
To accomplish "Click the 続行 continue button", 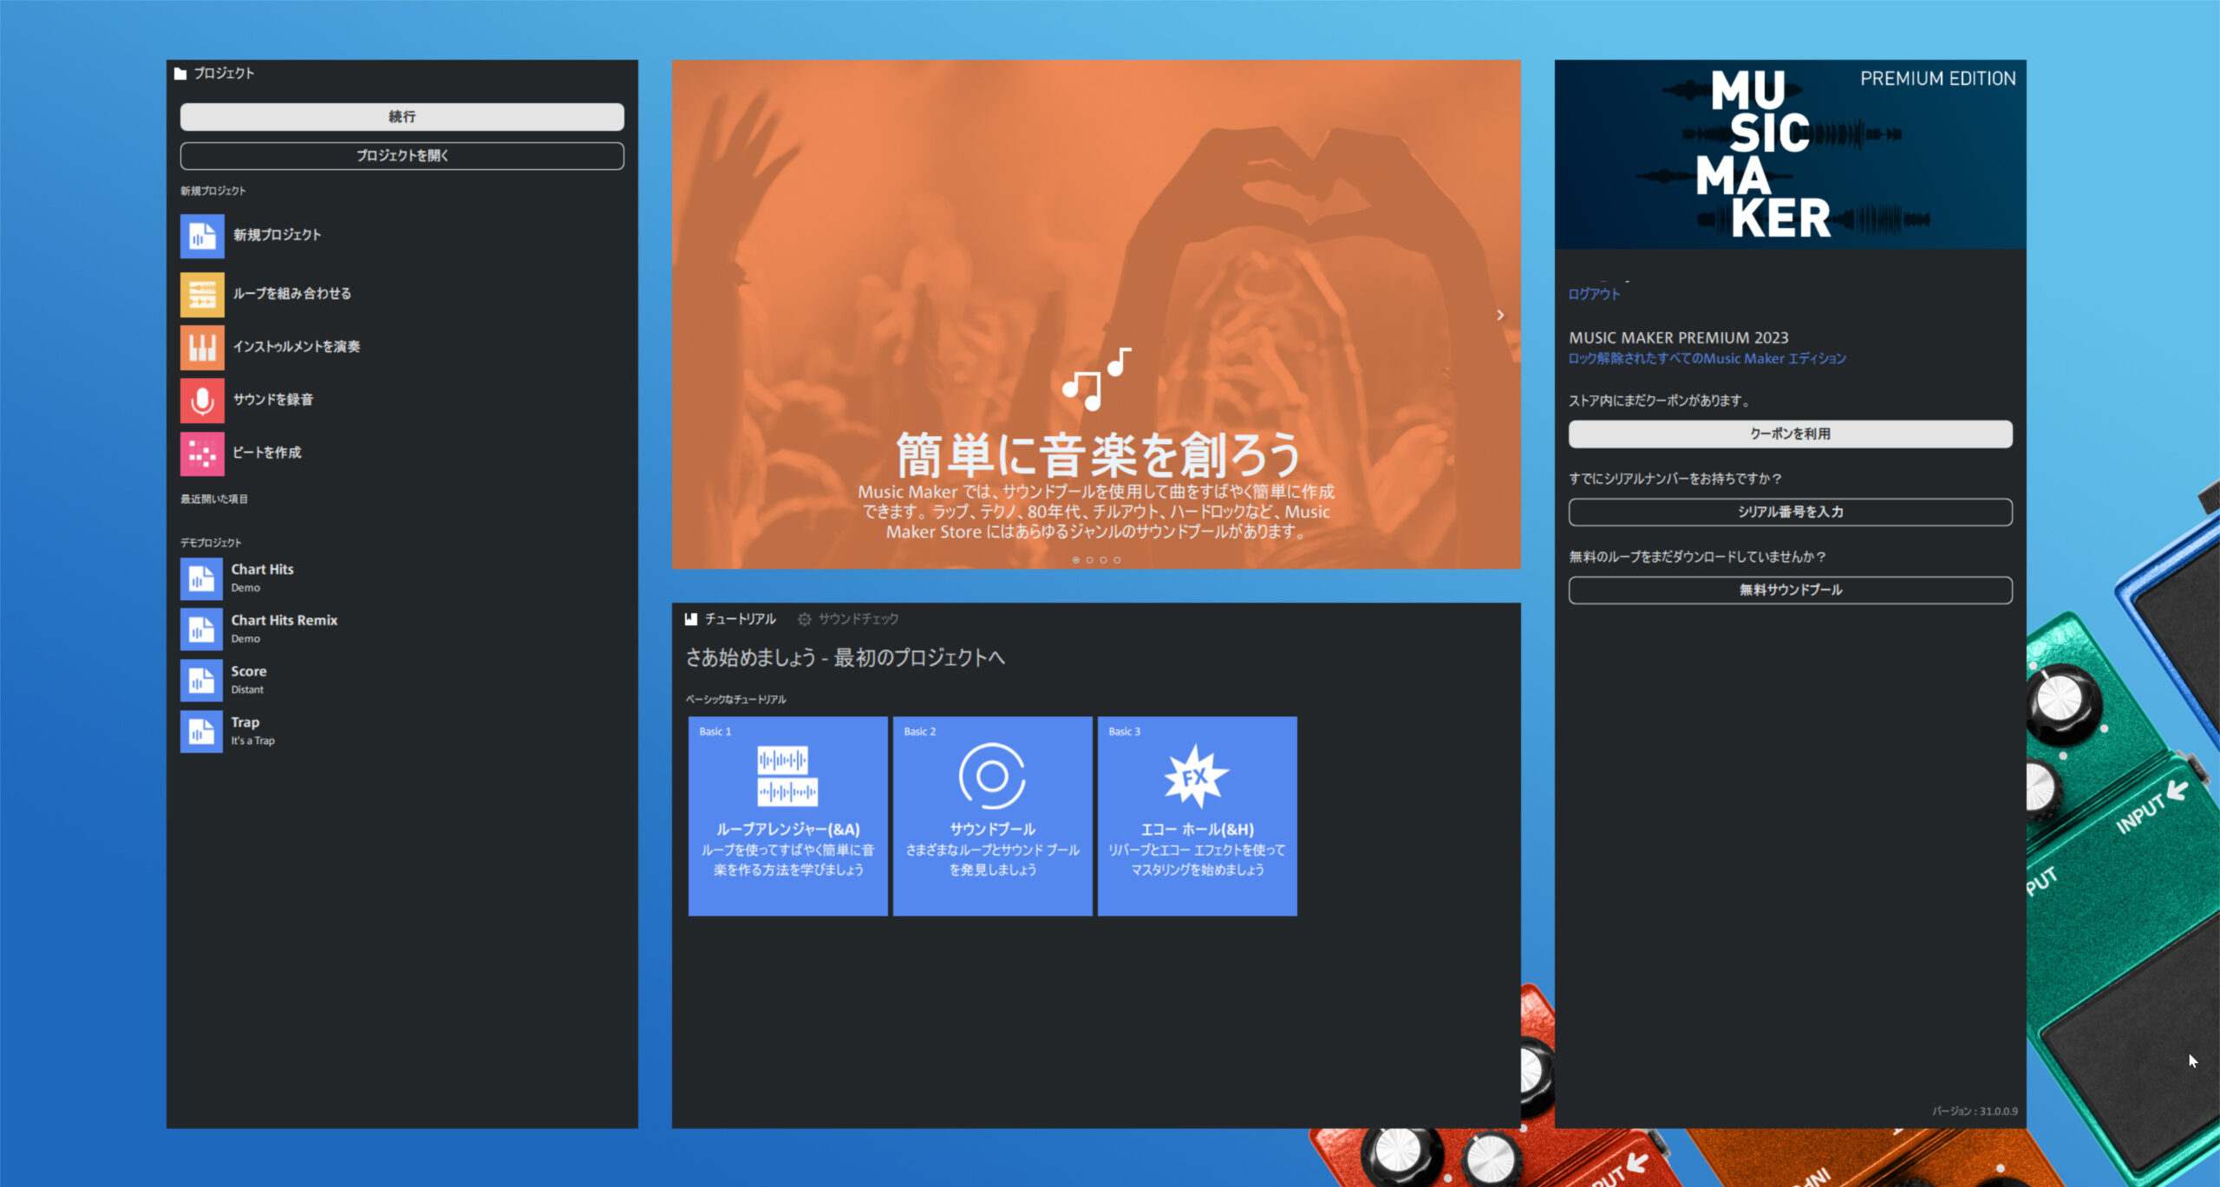I will click(402, 117).
